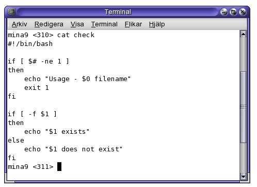The image size is (257, 187).
Task: Click the Terminal title bar text
Action: pyautogui.click(x=118, y=12)
